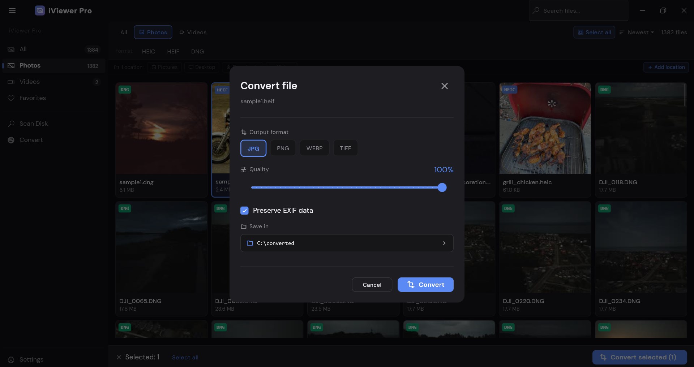Select the Pictures location chip
The image size is (694, 367).
(164, 67)
